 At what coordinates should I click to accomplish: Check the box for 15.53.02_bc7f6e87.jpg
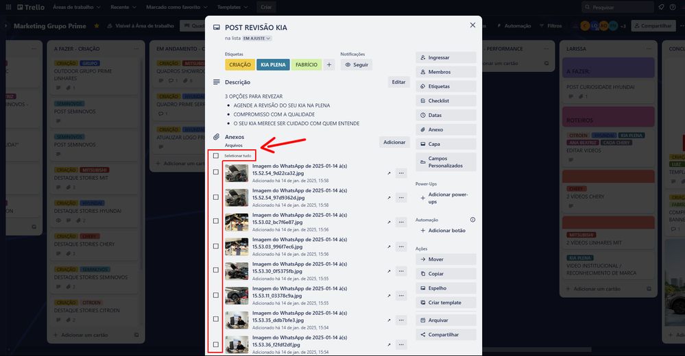[216, 220]
